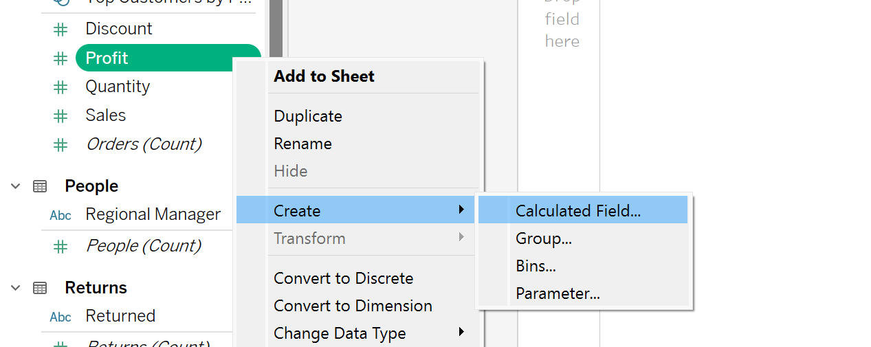Select Group option in Create submenu
The width and height of the screenshot is (871, 347).
point(544,238)
